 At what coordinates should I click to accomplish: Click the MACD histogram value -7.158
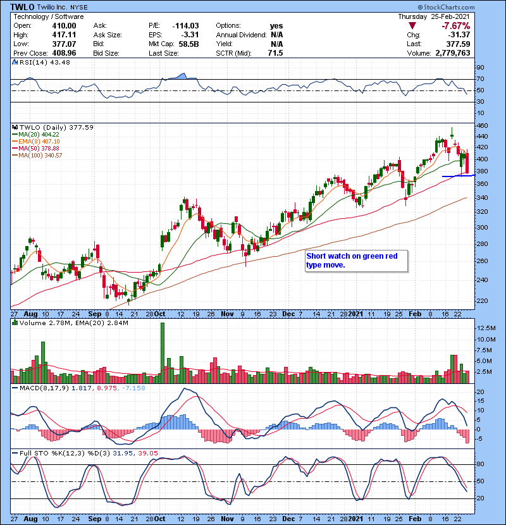(x=133, y=388)
